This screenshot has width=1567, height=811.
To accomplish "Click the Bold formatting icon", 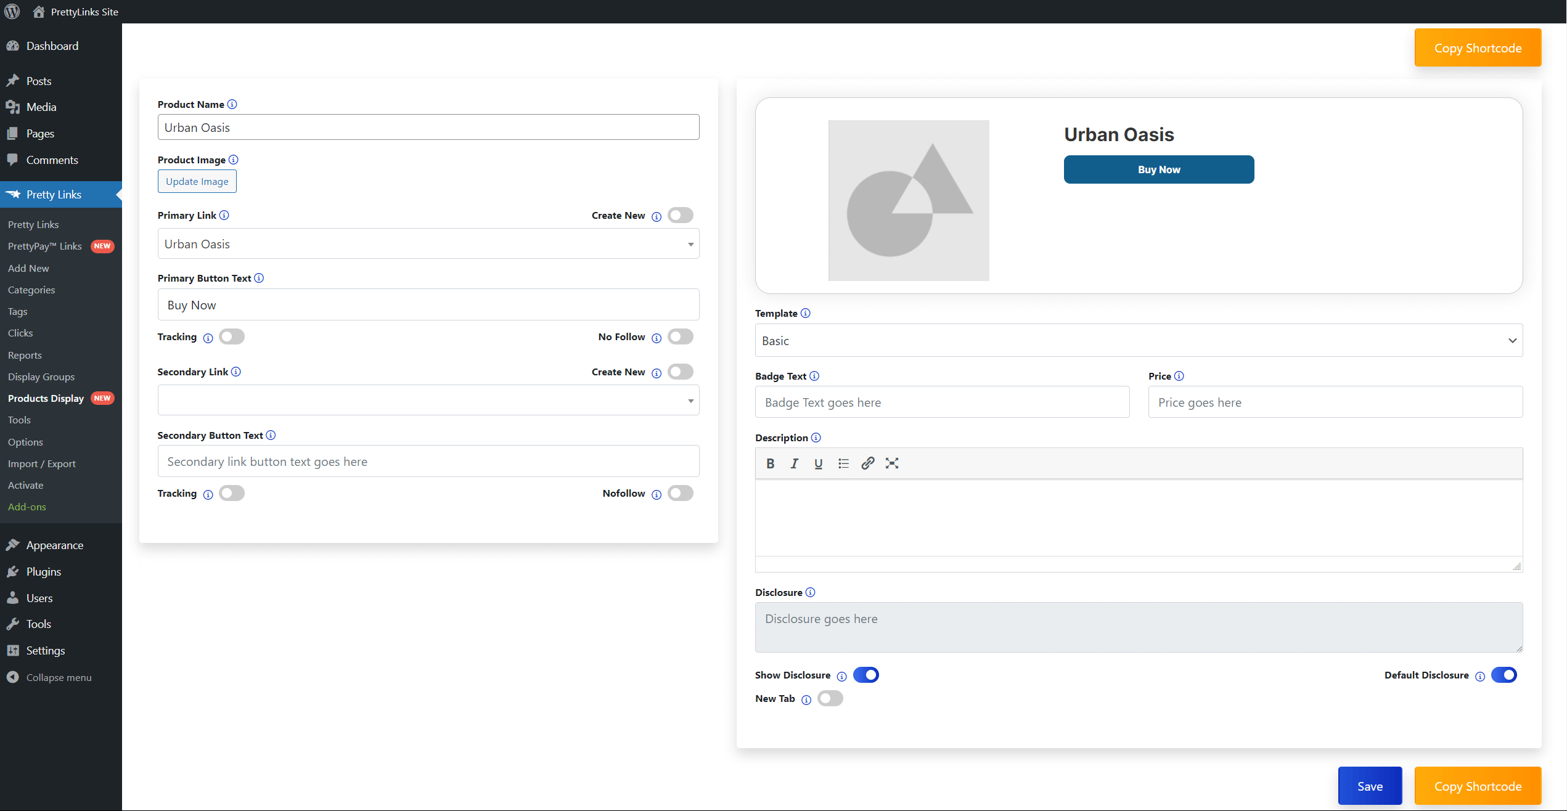I will click(770, 463).
